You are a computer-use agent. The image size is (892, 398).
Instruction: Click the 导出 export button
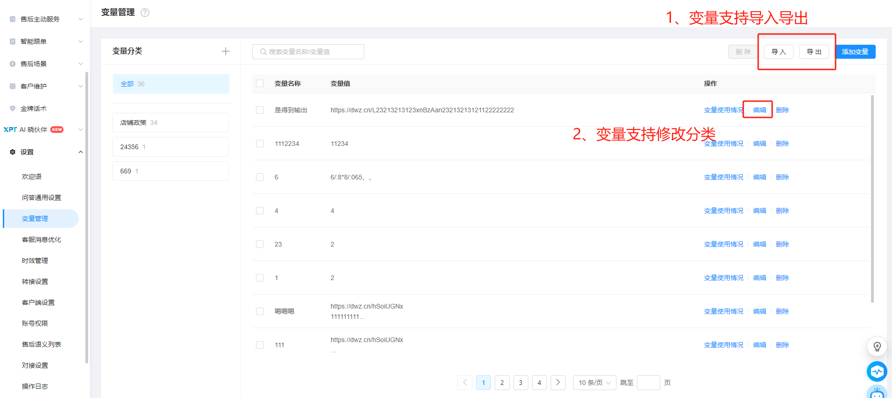[814, 52]
